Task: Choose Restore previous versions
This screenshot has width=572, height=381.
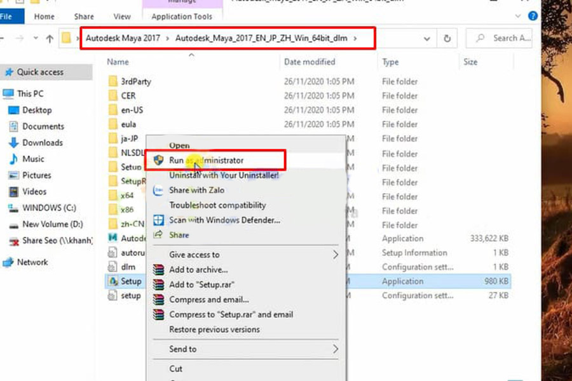Action: click(214, 330)
